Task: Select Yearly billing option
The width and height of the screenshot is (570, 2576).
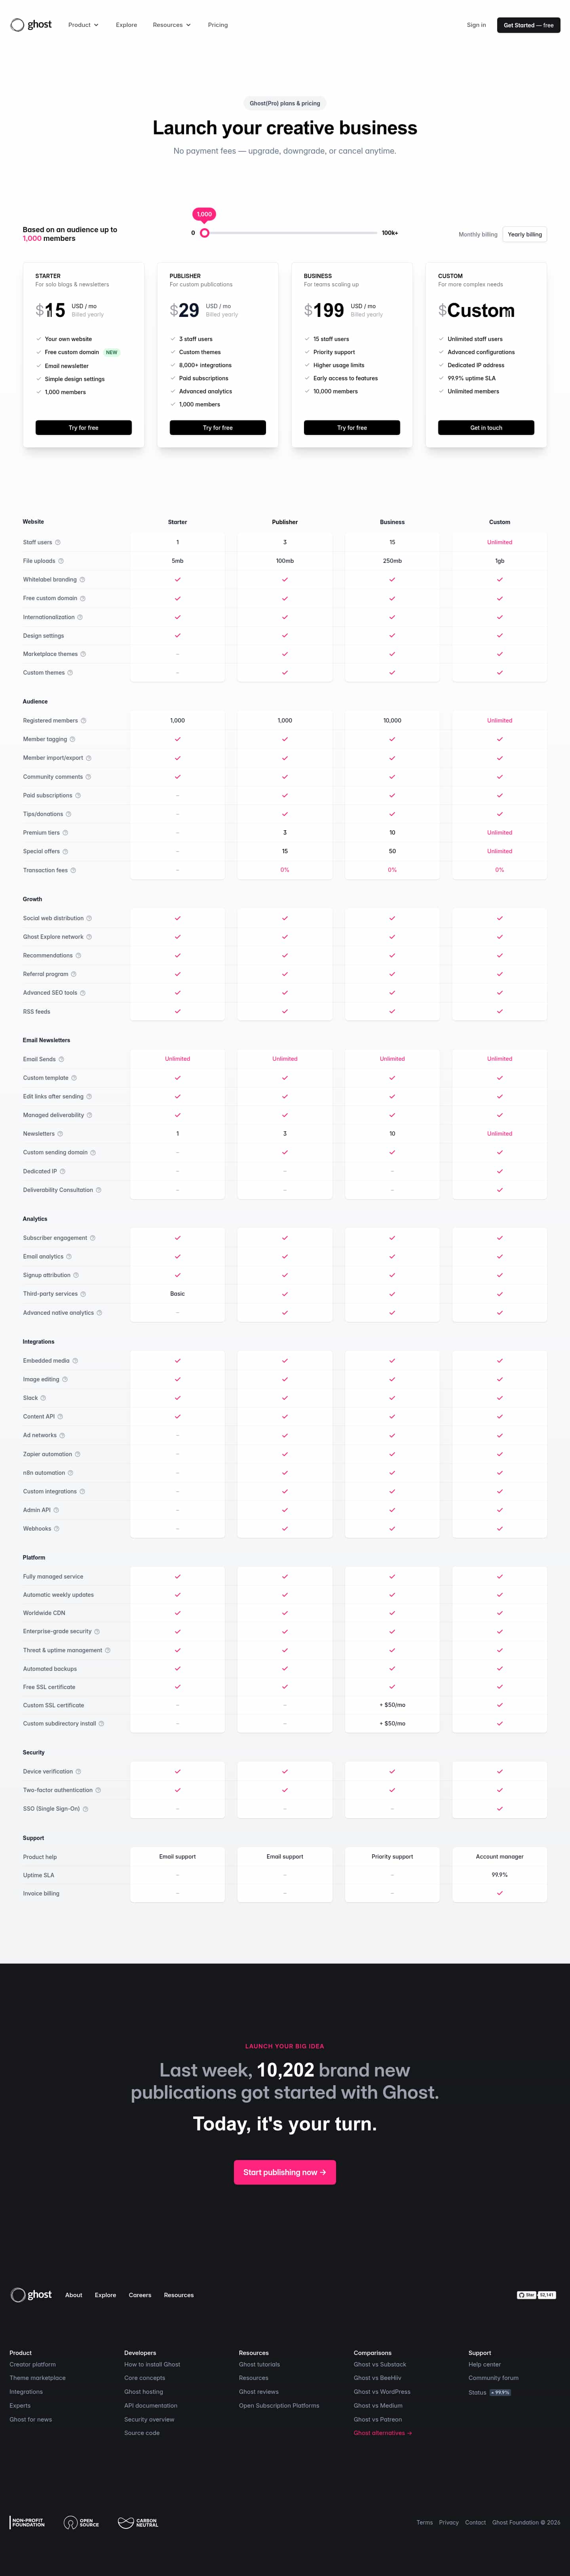Action: click(x=524, y=235)
